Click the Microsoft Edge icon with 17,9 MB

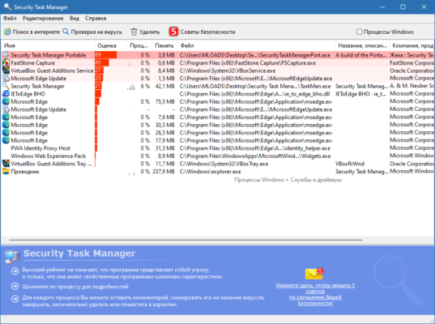(x=6, y=140)
